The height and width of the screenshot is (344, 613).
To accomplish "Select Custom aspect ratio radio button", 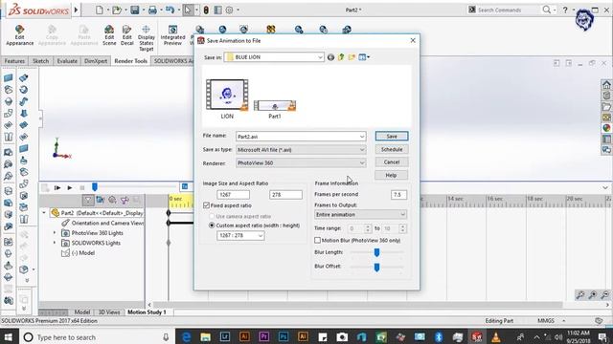I will 212,226.
